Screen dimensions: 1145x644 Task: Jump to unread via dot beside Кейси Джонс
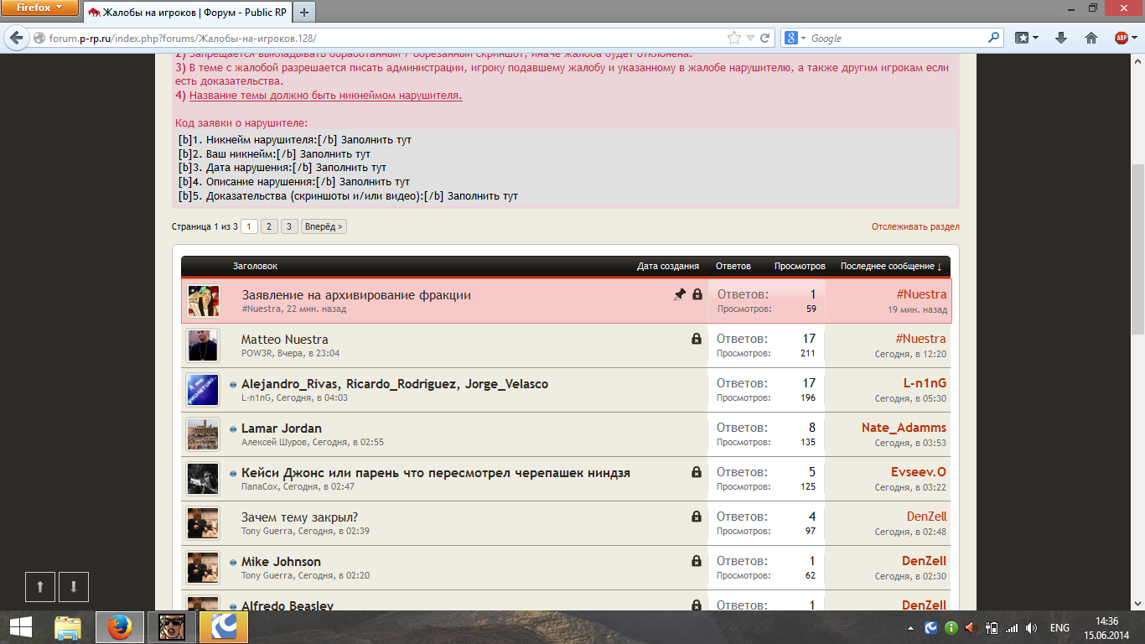coord(233,473)
